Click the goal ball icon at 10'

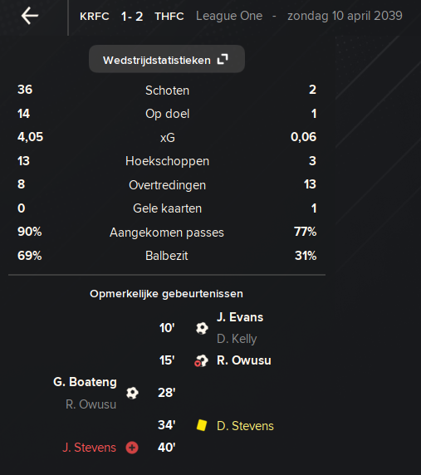click(202, 328)
